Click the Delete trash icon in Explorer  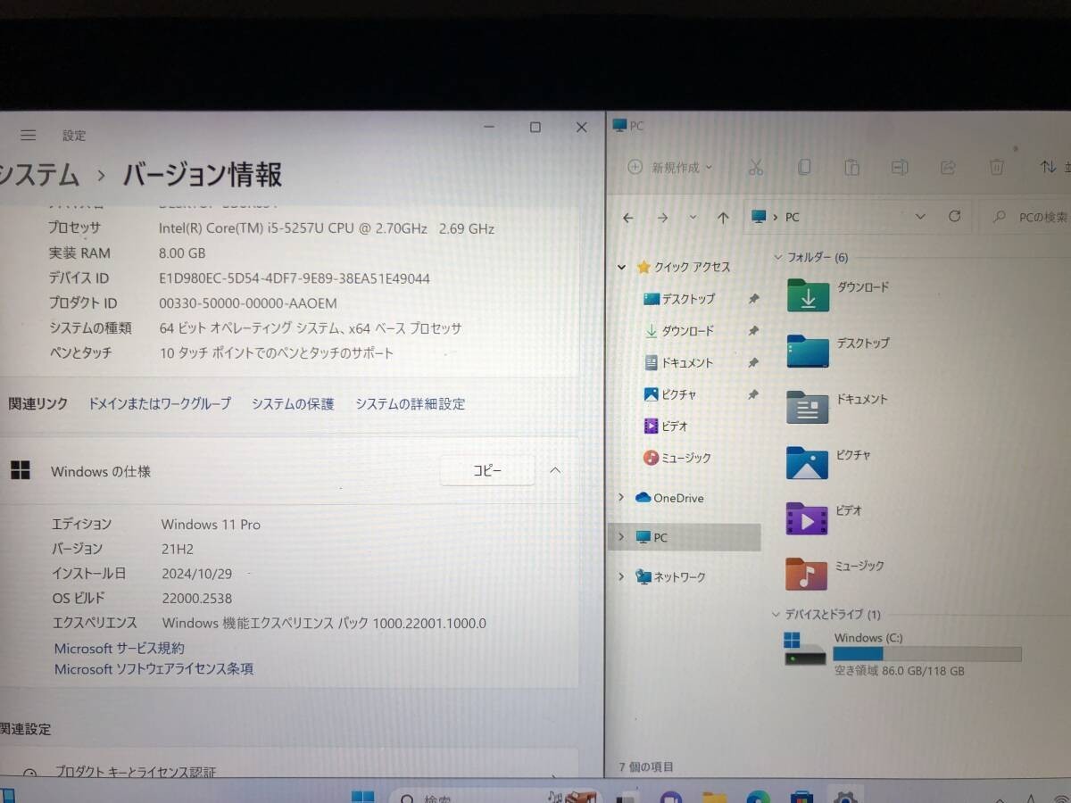coord(997,167)
